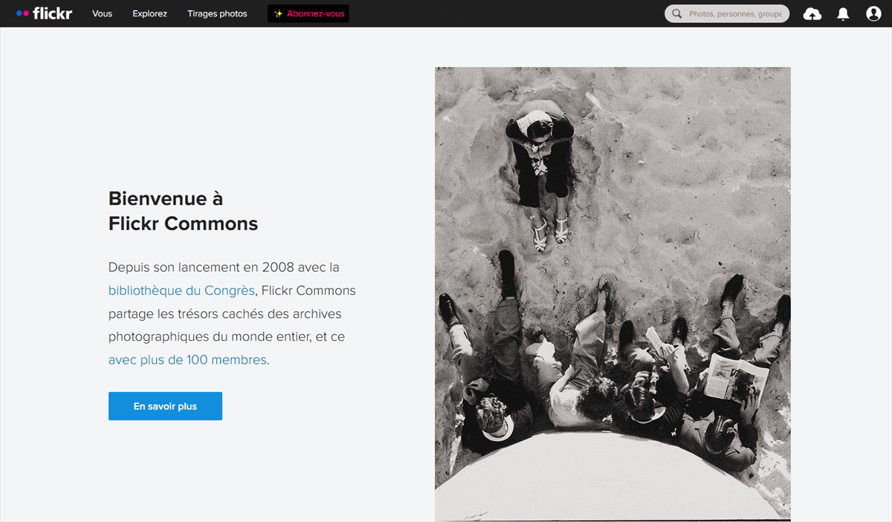Click the En savoir plus button
The image size is (892, 522).
coord(165,406)
